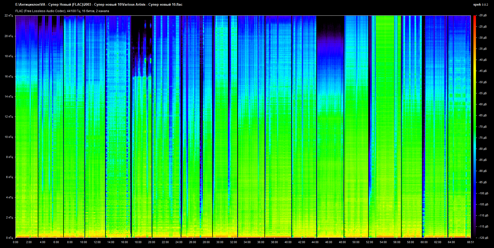
Task: Click the 66:51 end time label
Action: 471,242
